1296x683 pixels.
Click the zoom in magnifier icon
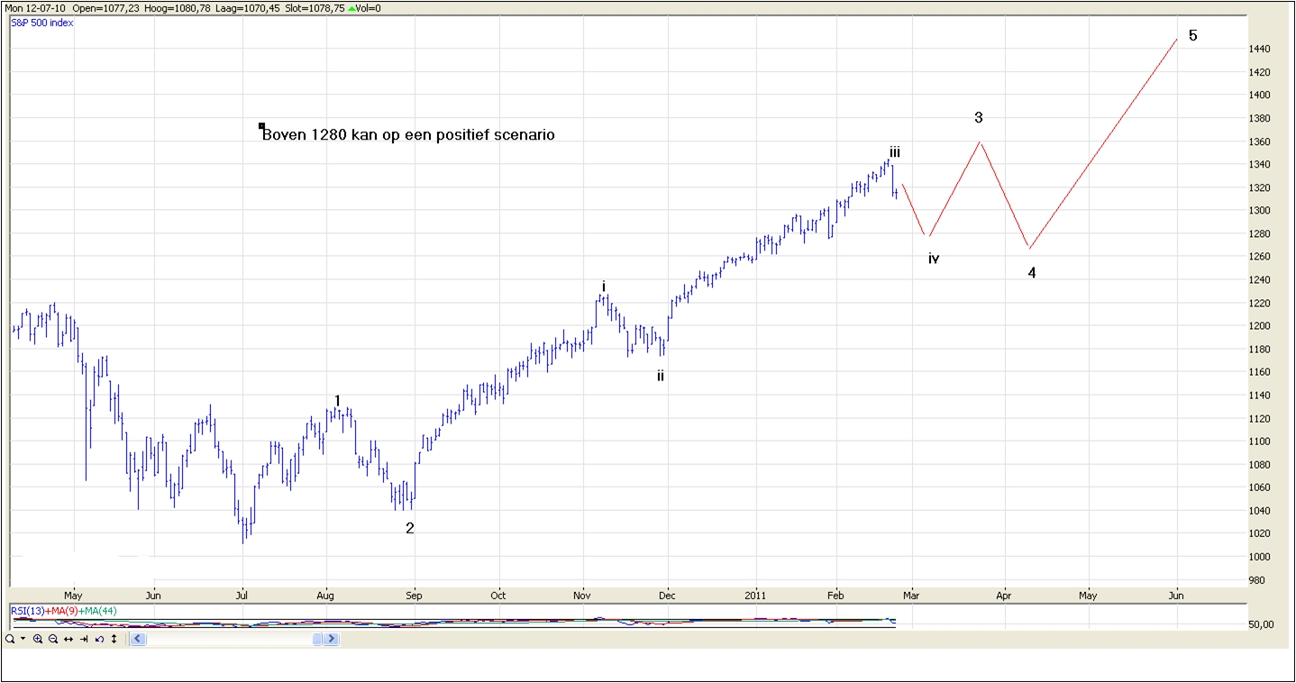[38, 639]
